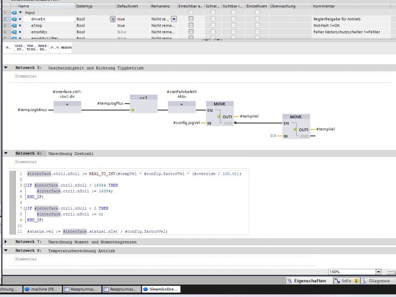Click the default value list icon for driveEn

(x=113, y=19)
